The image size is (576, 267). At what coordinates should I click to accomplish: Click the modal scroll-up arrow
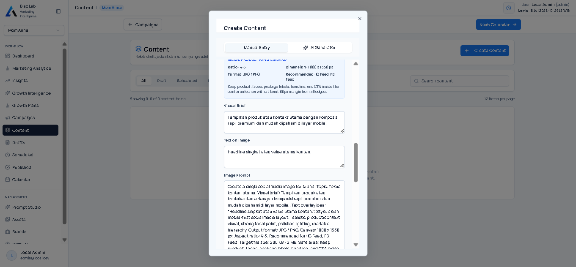(356, 63)
